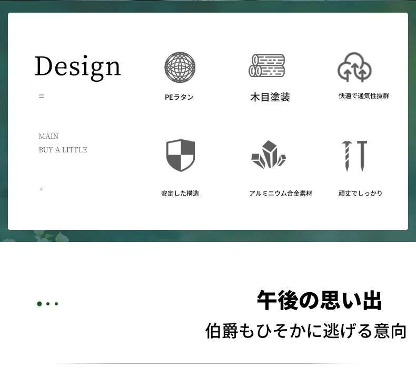Click the three green dots indicator

[x=47, y=303]
